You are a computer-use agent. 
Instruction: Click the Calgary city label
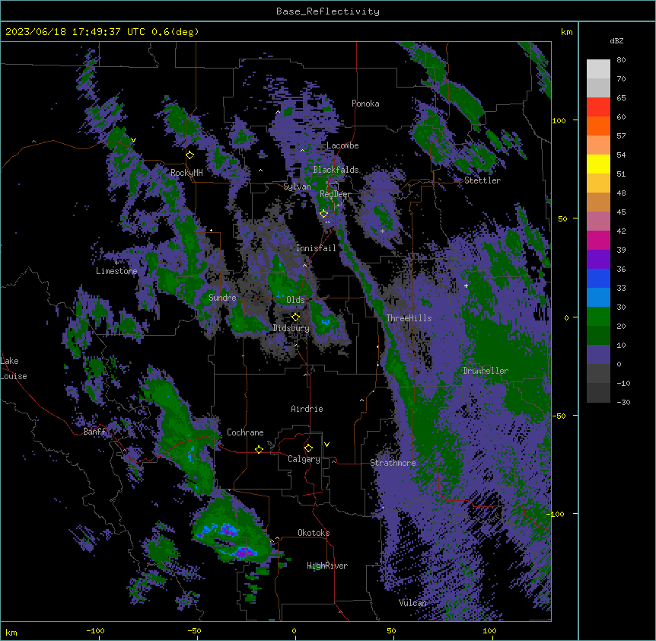pyautogui.click(x=304, y=459)
